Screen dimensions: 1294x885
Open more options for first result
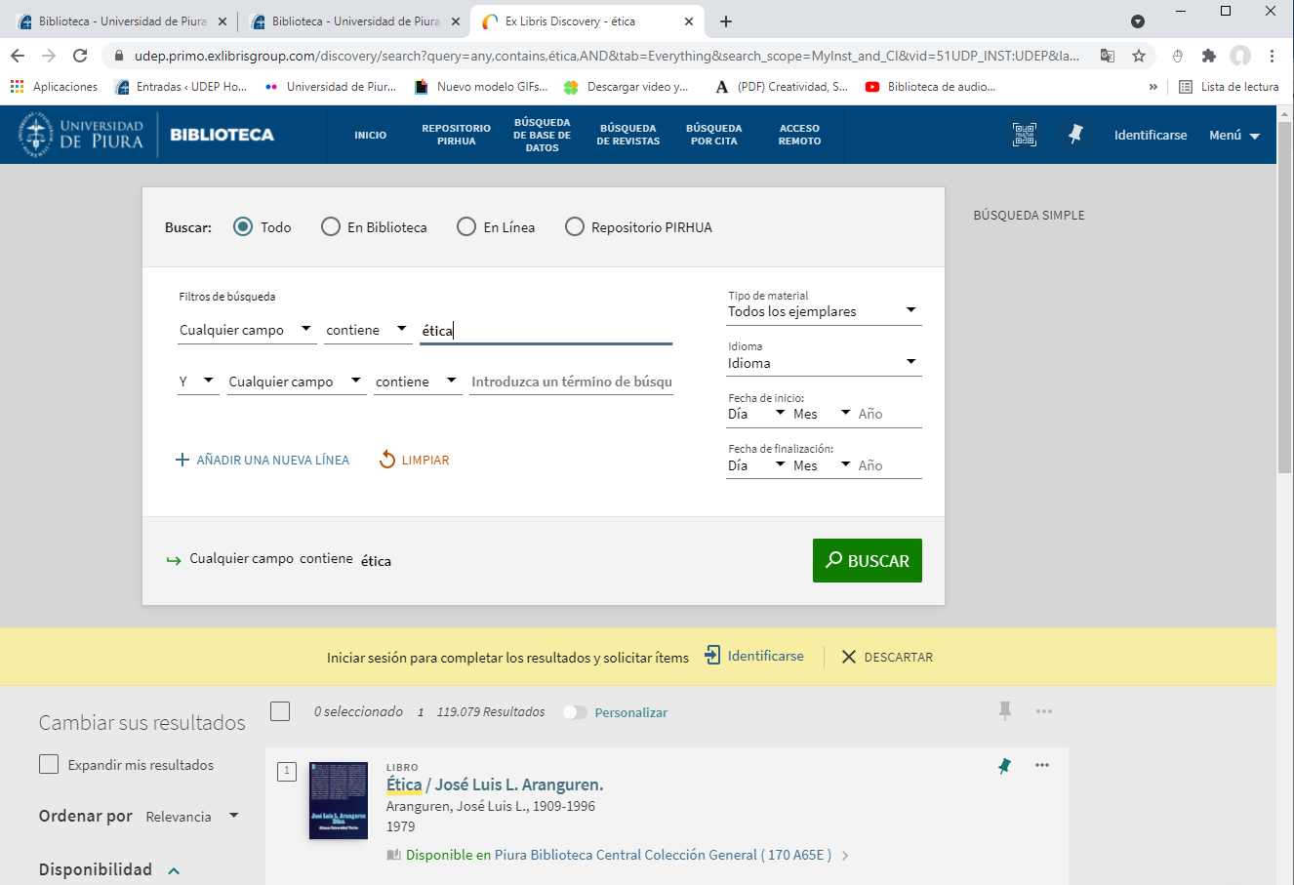pyautogui.click(x=1042, y=765)
